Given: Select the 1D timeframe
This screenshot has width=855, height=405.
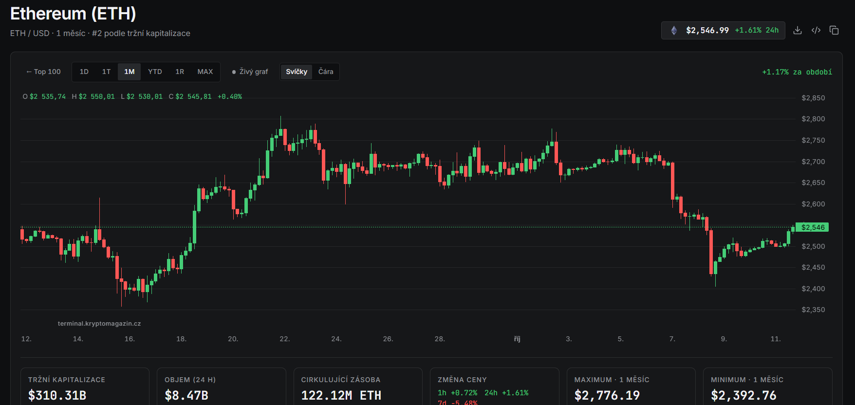Looking at the screenshot, I should (84, 72).
